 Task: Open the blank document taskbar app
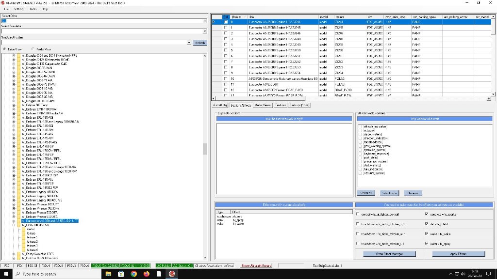pyautogui.click(x=159, y=274)
